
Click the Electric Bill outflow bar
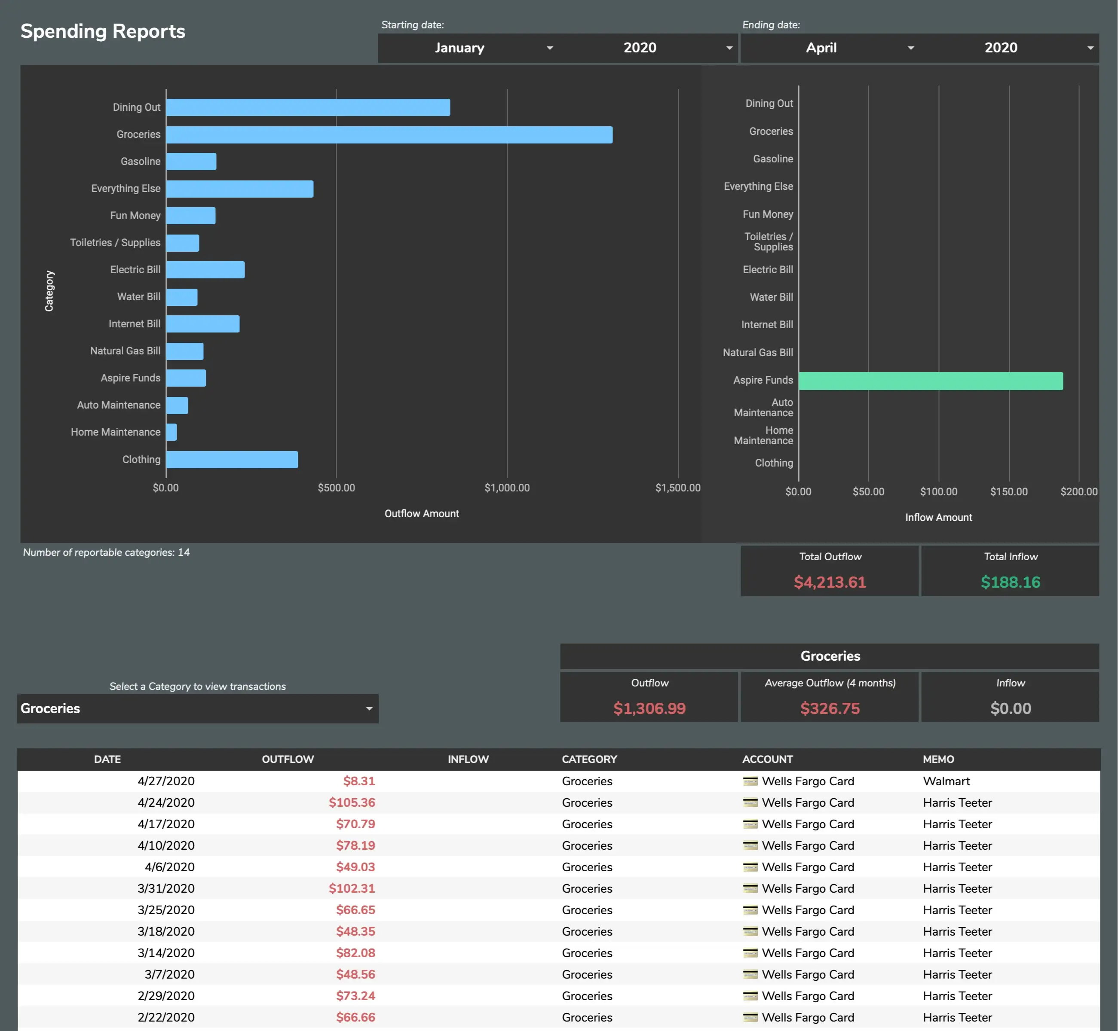click(x=205, y=270)
